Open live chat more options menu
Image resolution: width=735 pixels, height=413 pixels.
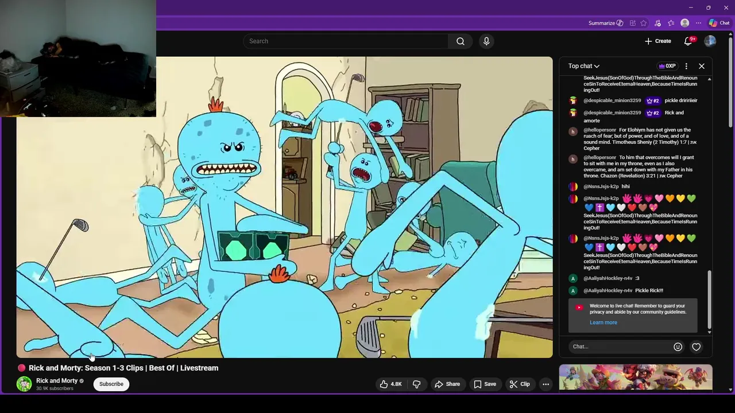[686, 66]
